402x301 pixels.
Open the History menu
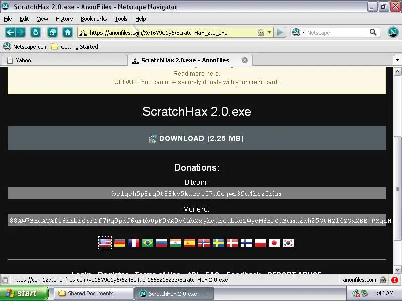tap(64, 19)
